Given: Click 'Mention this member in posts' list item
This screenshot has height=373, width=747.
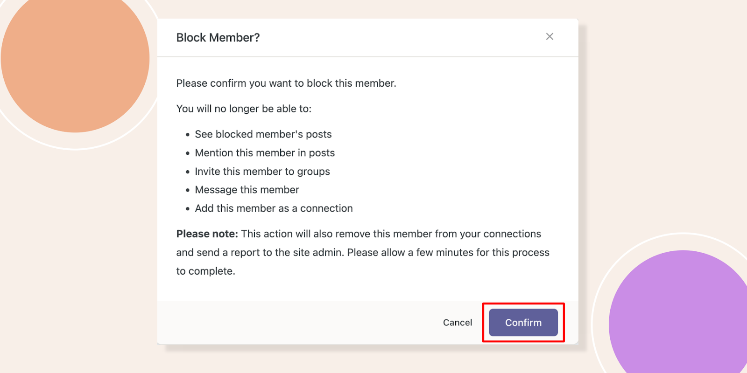Looking at the screenshot, I should pyautogui.click(x=265, y=153).
